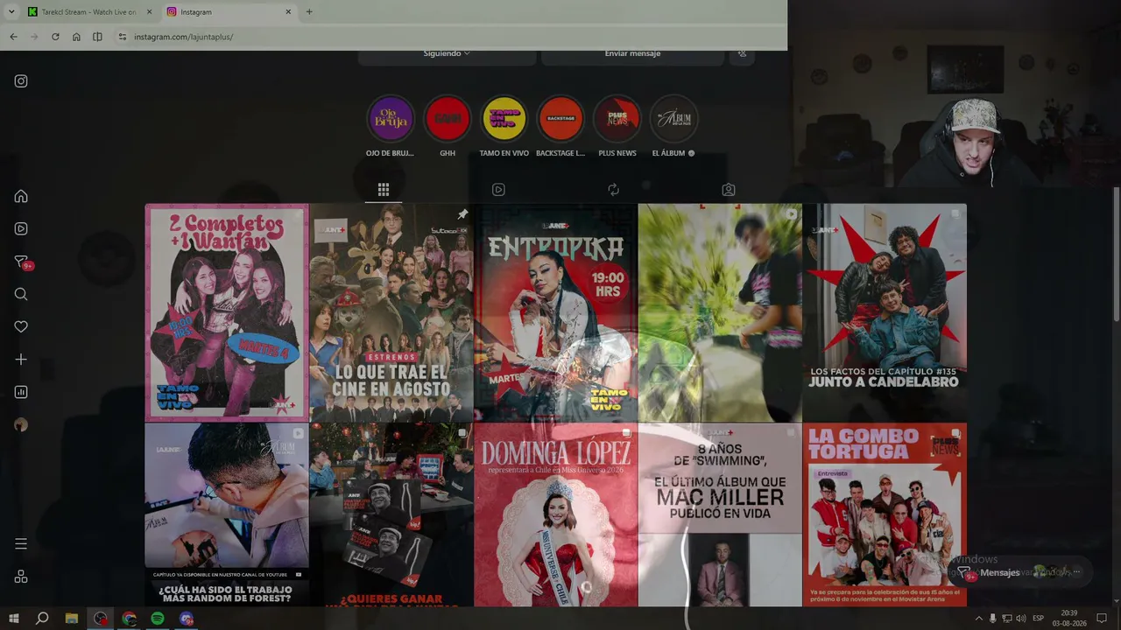Open the TAMO EN VIVO highlight
The height and width of the screenshot is (630, 1121).
click(x=504, y=118)
